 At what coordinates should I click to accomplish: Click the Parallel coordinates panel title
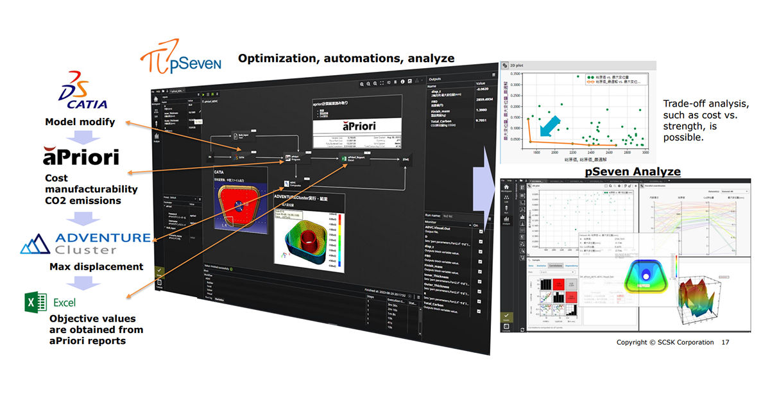655,185
